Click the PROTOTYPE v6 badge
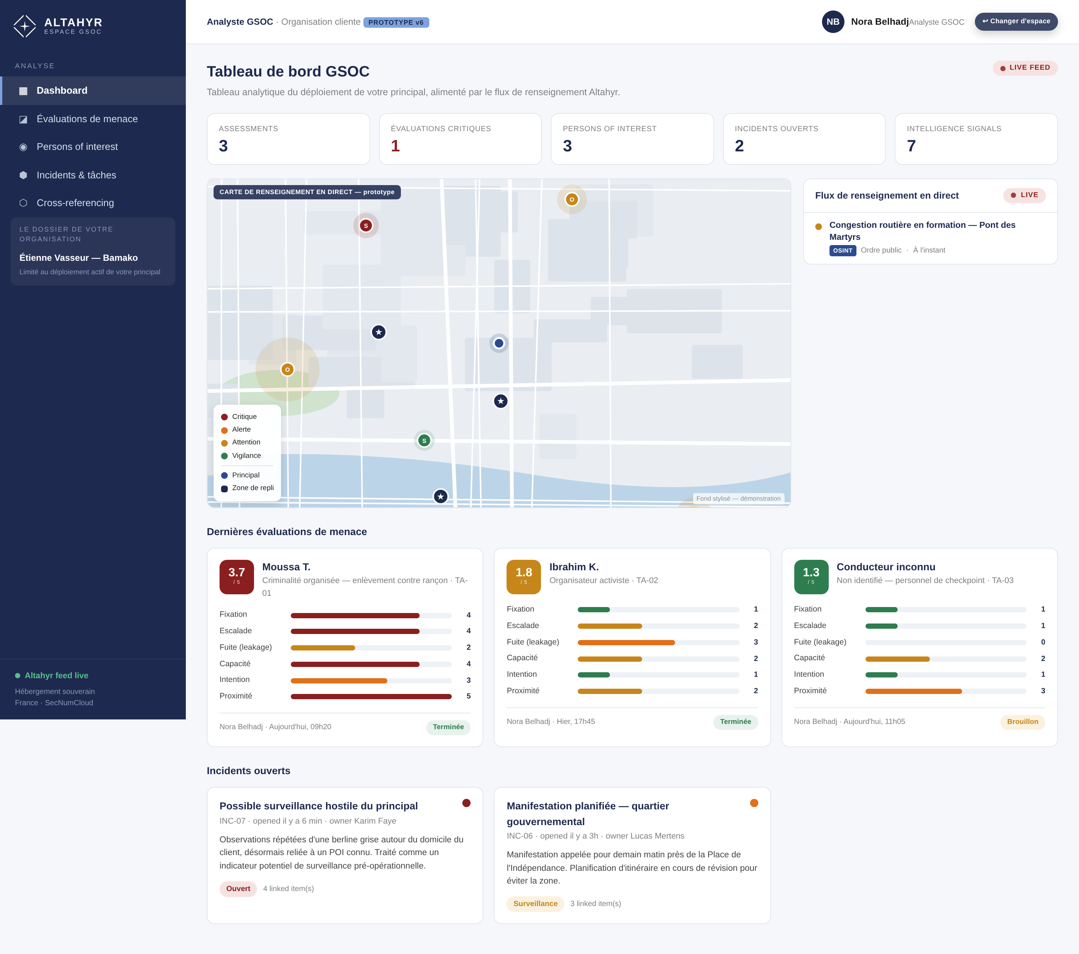 point(396,23)
